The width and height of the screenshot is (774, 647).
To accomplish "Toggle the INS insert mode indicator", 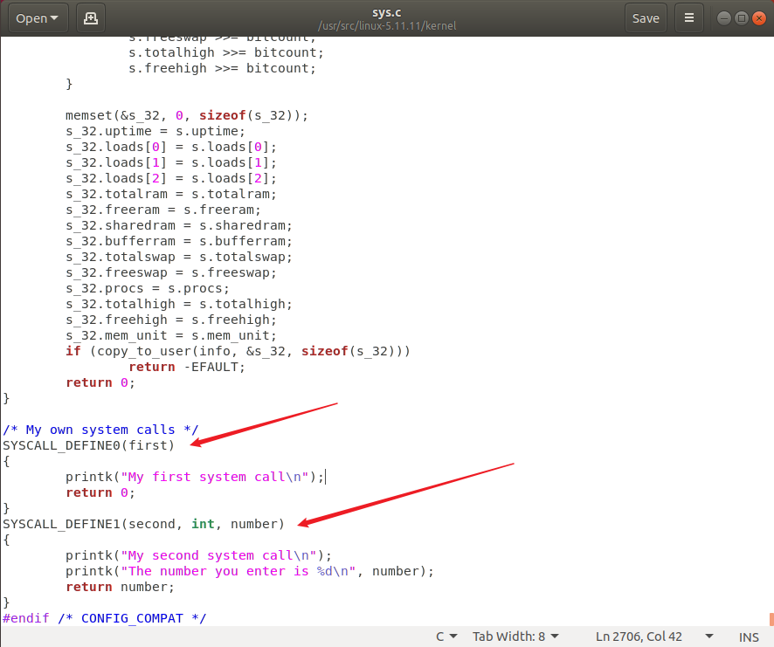I will point(749,637).
